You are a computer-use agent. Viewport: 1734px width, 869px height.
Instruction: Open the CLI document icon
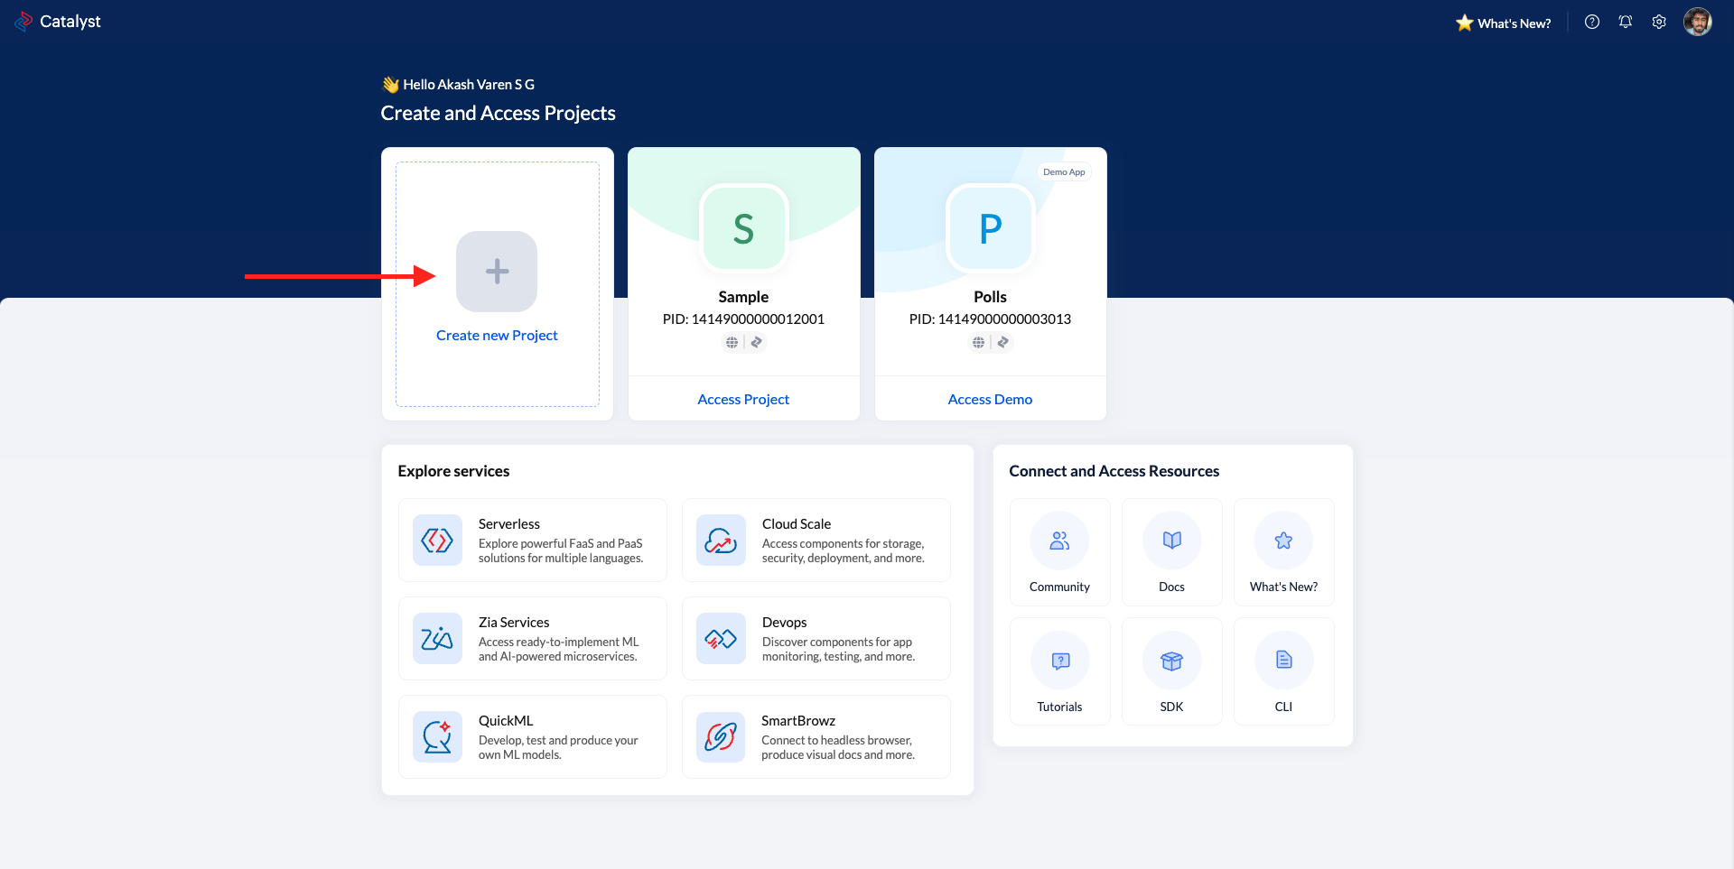[1283, 661]
